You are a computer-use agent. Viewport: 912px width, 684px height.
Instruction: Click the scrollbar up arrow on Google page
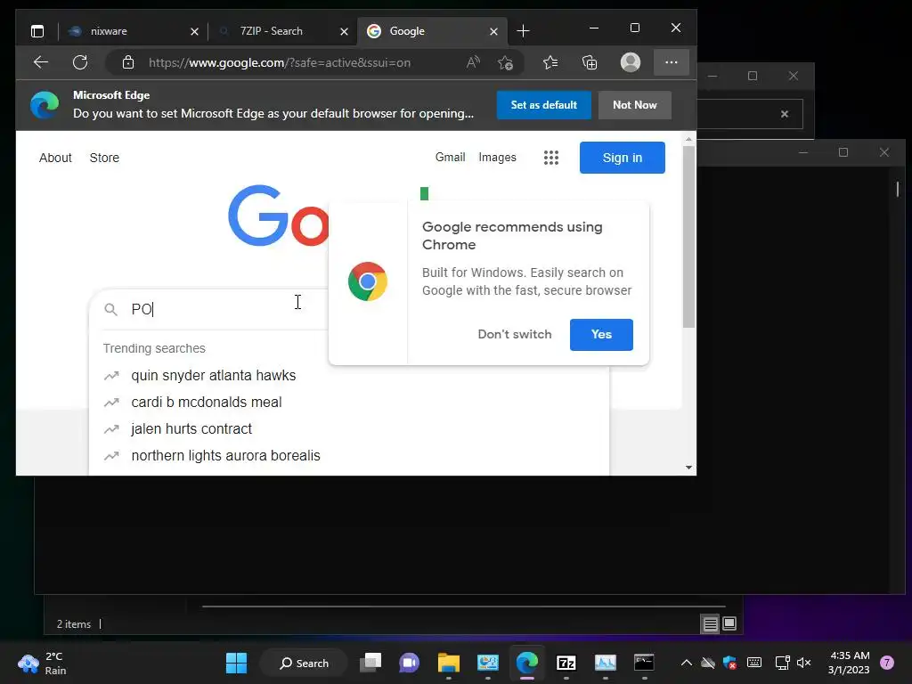click(688, 140)
